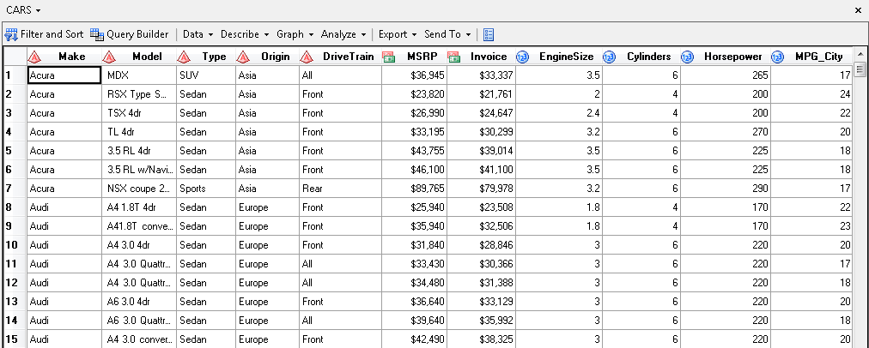Select row header number 8
Viewport: 869px width, 348px height.
tap(15, 207)
